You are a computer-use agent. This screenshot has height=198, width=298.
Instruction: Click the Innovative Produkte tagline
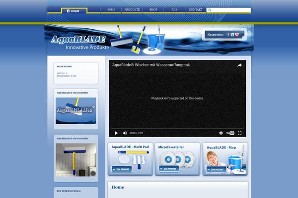point(87,48)
